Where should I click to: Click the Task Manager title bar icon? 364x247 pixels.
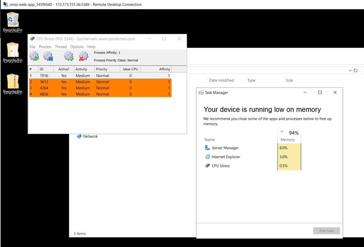coord(201,93)
